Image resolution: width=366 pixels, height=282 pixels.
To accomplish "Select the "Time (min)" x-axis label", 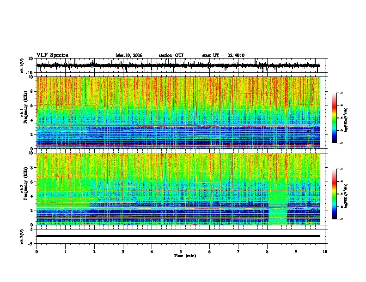I will 185,256.
